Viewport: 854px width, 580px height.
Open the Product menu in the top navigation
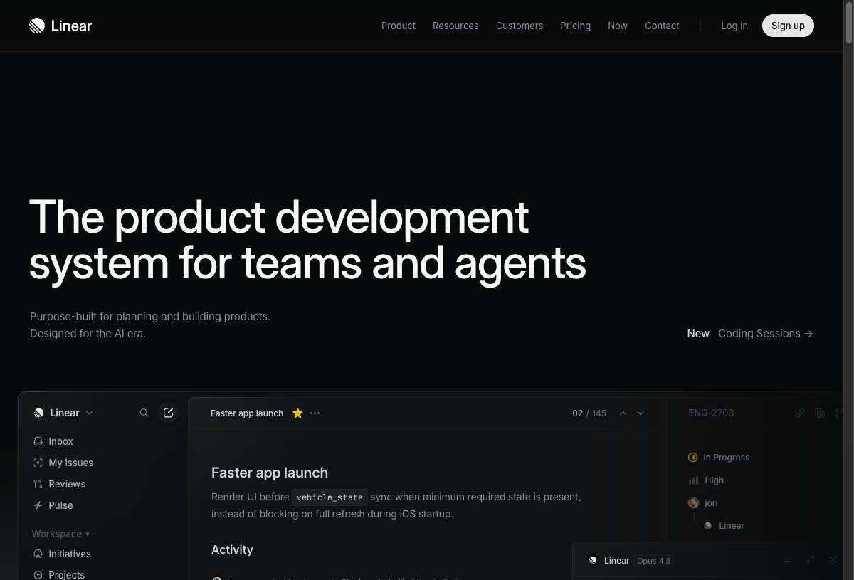point(399,26)
